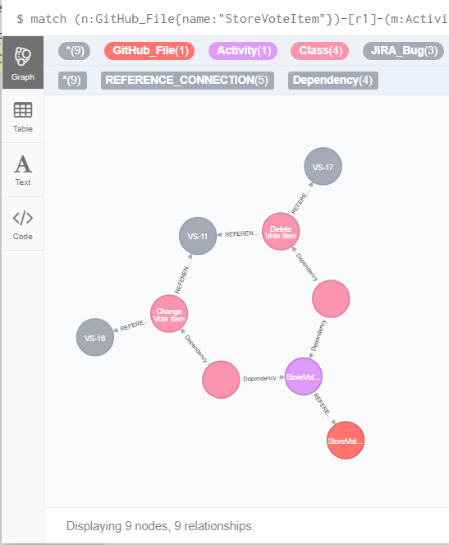Screen dimensions: 449x545
Task: Click into the Cypher match query field
Action: coord(229,19)
